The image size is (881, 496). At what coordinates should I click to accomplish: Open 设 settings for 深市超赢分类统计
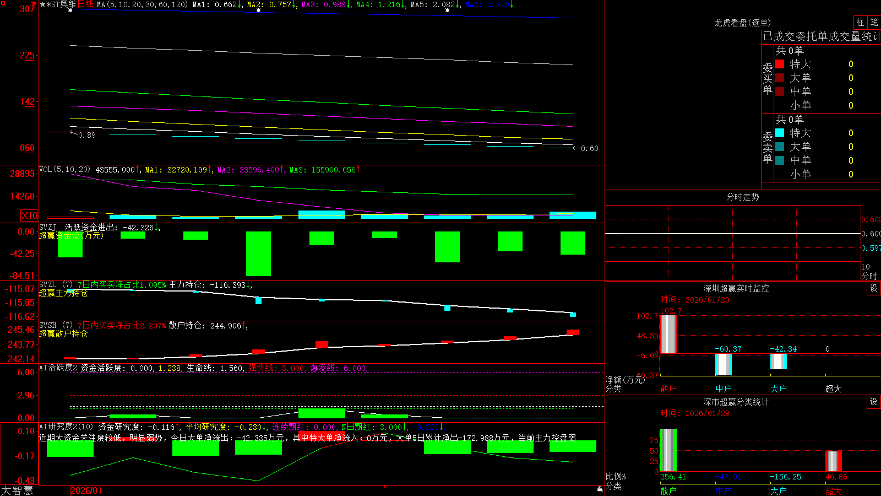(873, 402)
